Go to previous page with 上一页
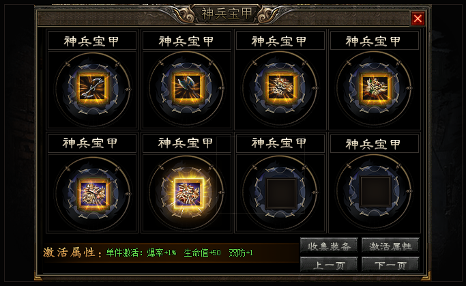This screenshot has width=466, height=286. pos(329,264)
